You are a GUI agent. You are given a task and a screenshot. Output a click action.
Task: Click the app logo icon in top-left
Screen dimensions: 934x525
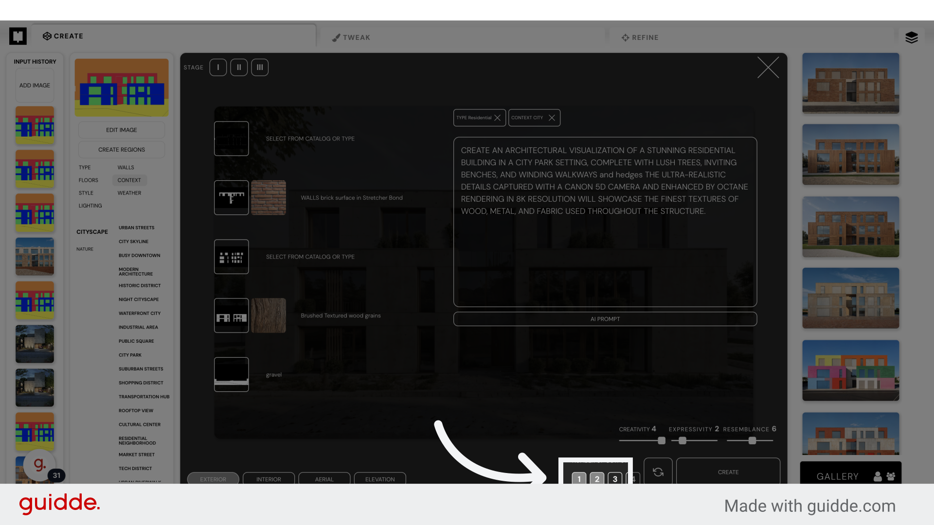18,36
